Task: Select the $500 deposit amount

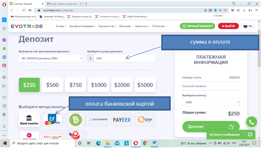Action: [52, 85]
